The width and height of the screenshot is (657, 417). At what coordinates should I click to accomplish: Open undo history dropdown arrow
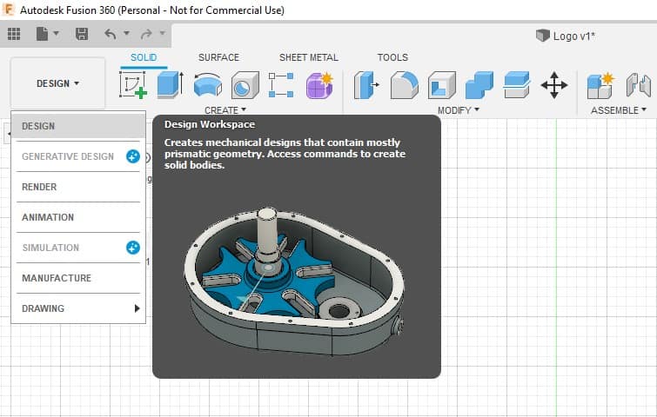tap(126, 33)
